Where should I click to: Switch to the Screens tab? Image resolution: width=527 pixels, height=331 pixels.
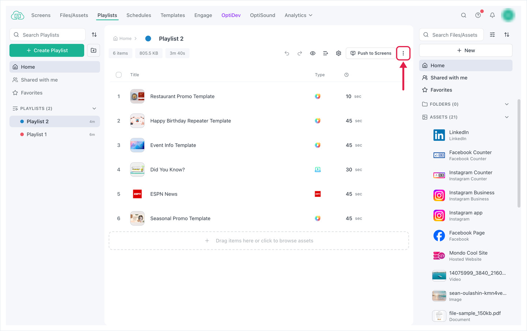pos(41,15)
